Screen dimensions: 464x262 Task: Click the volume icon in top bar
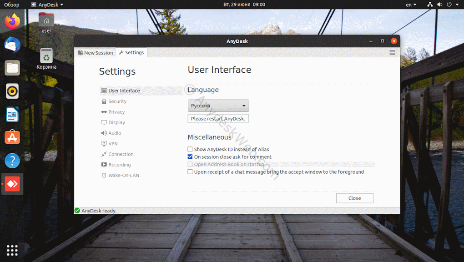(x=440, y=5)
